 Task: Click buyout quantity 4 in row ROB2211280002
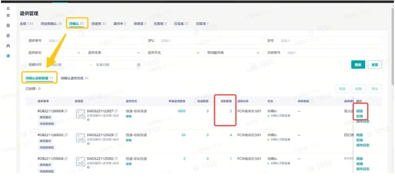(x=231, y=135)
